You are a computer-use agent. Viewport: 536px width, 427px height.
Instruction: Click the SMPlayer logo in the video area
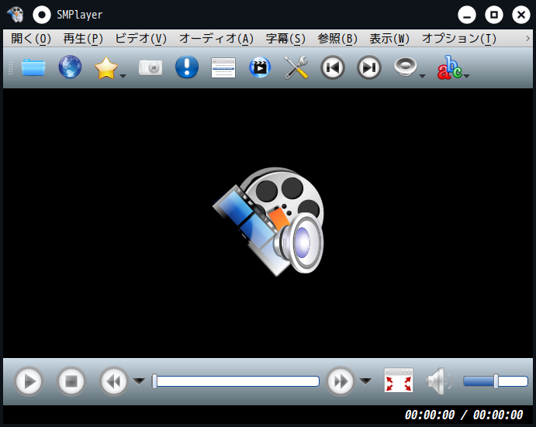tap(268, 222)
